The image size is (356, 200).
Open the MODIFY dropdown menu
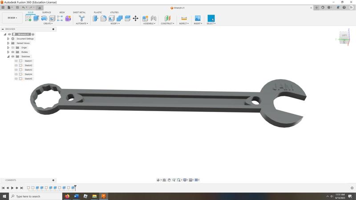pyautogui.click(x=115, y=24)
